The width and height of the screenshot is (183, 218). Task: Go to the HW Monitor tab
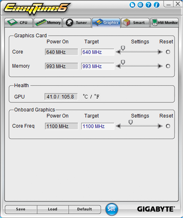(164, 23)
